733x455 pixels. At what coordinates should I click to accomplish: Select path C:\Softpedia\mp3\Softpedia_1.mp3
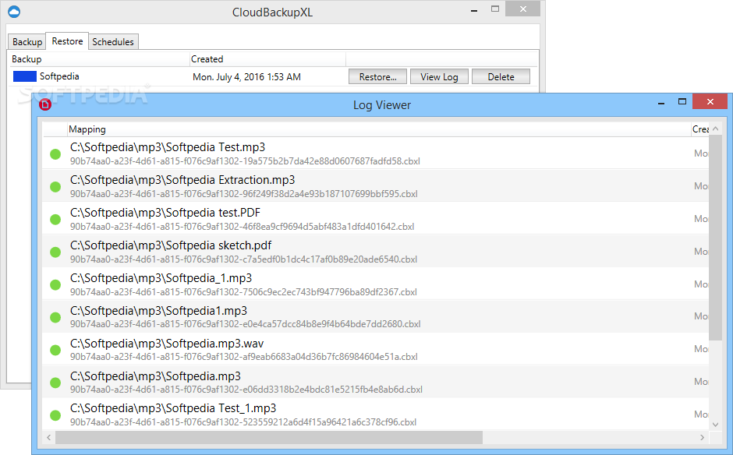coord(161,278)
